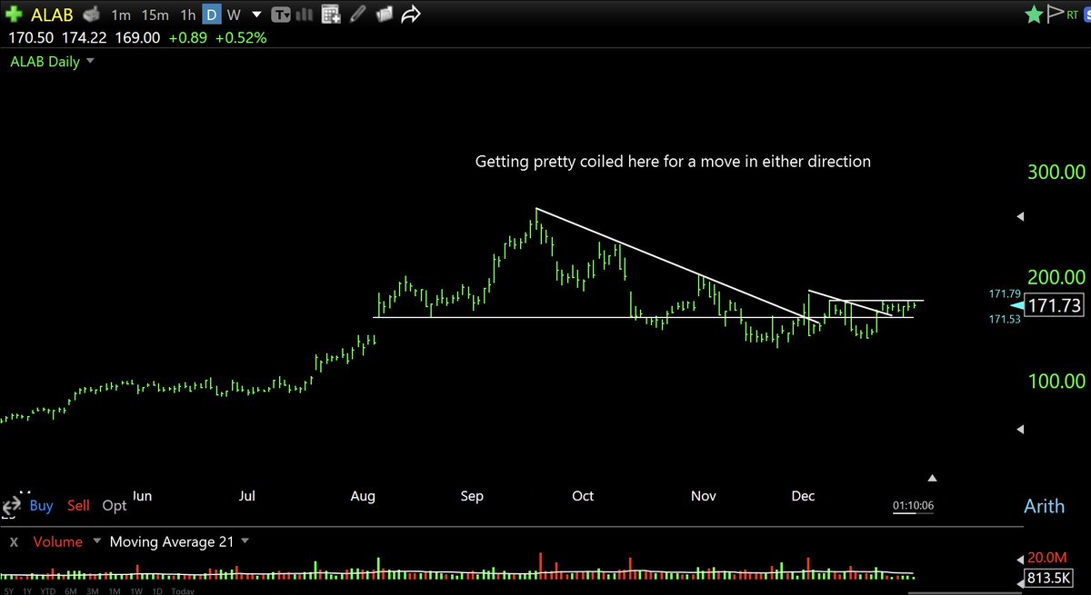Click the Buy button
The image size is (1091, 595).
coord(41,505)
